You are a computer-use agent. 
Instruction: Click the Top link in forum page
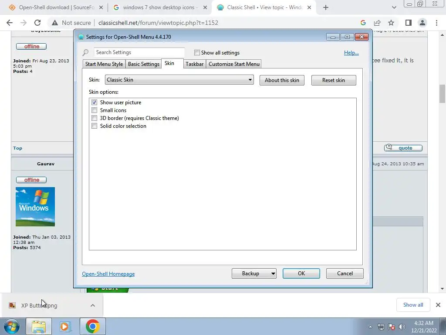[17, 148]
